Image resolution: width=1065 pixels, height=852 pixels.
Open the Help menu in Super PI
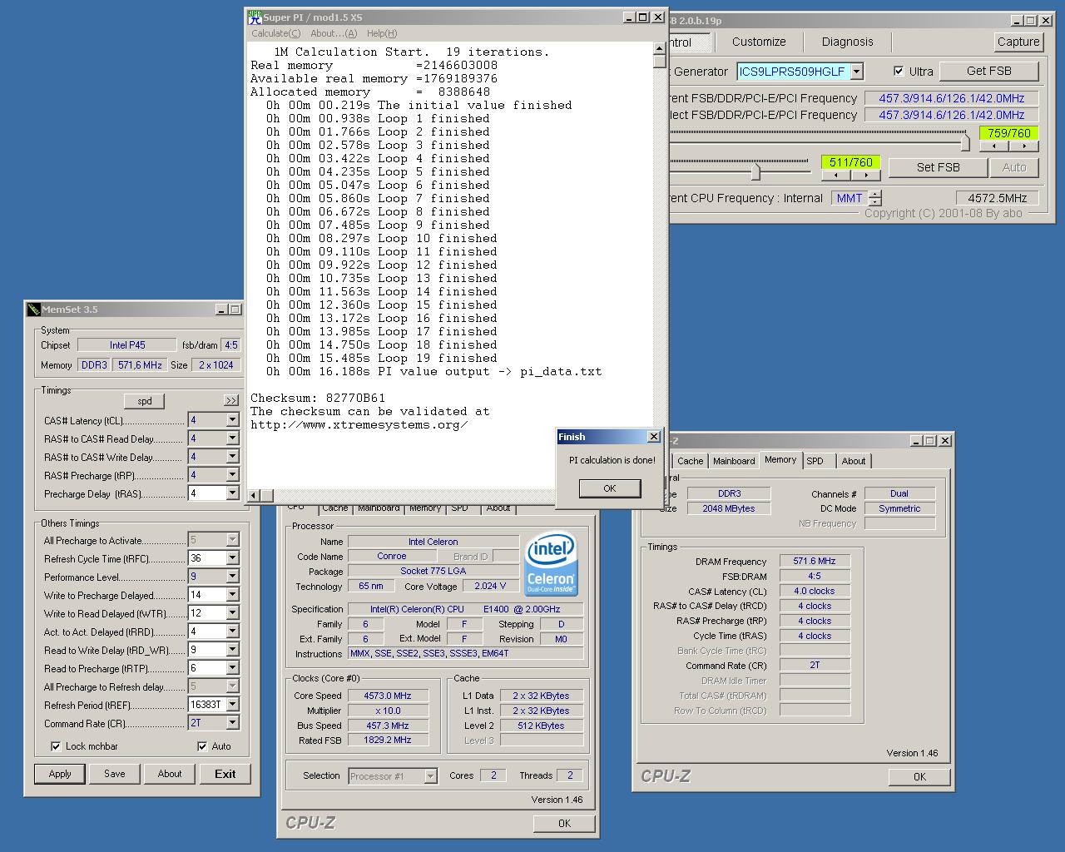pos(382,33)
